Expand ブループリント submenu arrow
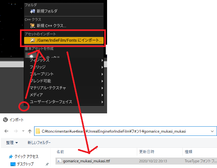 (x=102, y=74)
